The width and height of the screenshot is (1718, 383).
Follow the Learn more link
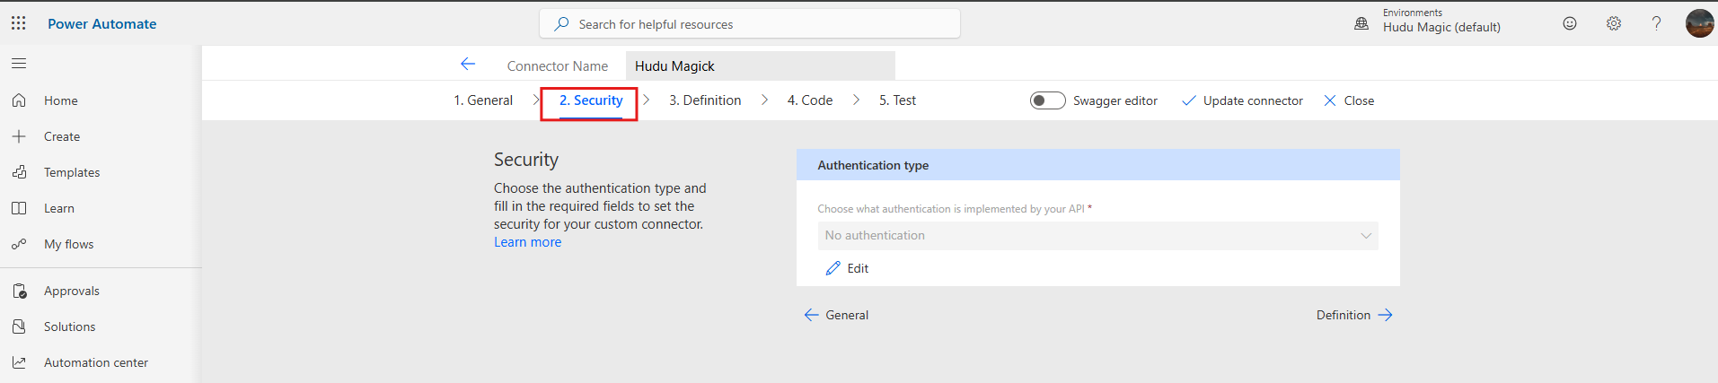click(x=527, y=242)
